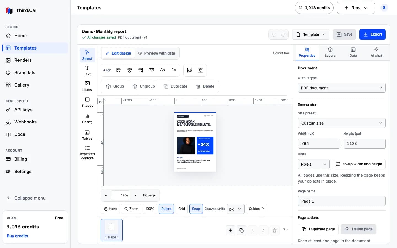Align objects to vertical middle
The image size is (397, 248).
point(163,70)
